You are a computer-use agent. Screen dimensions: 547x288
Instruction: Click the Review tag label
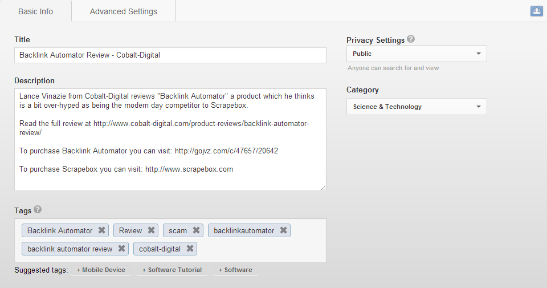[x=130, y=231]
